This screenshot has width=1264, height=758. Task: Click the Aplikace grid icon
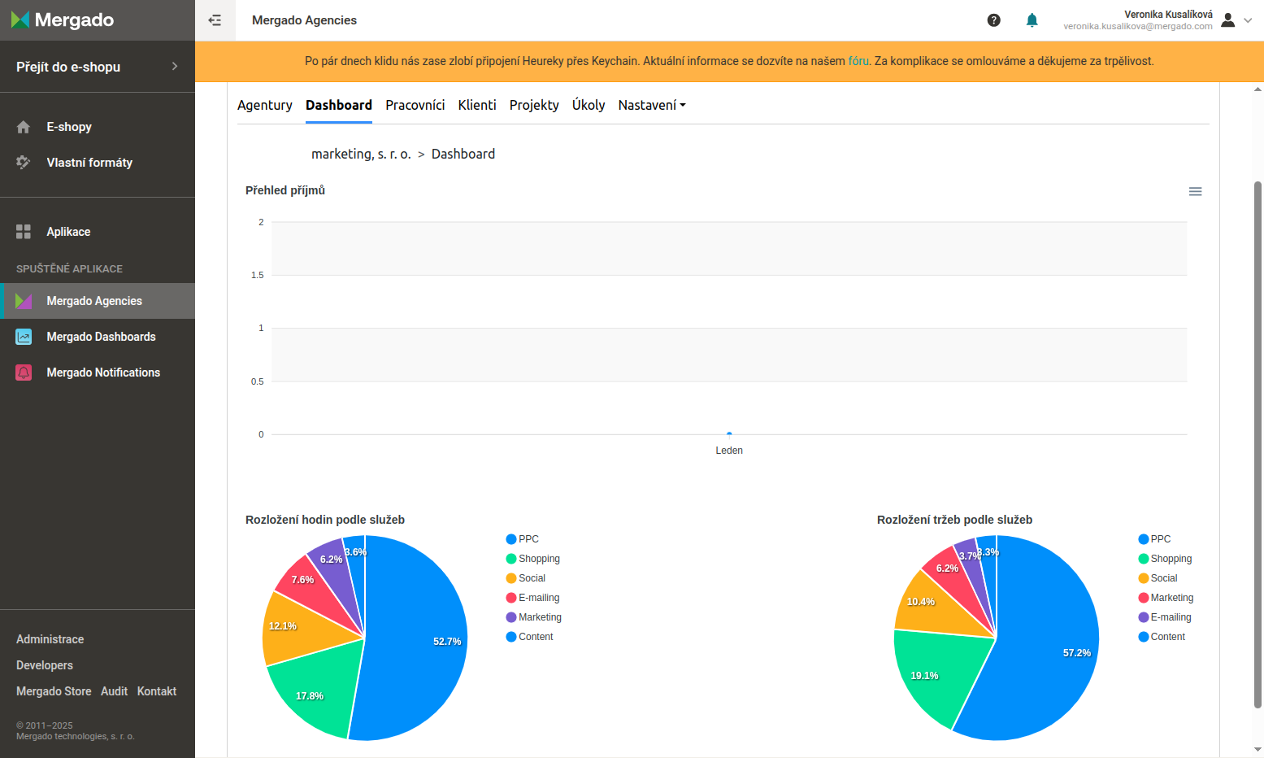[24, 232]
